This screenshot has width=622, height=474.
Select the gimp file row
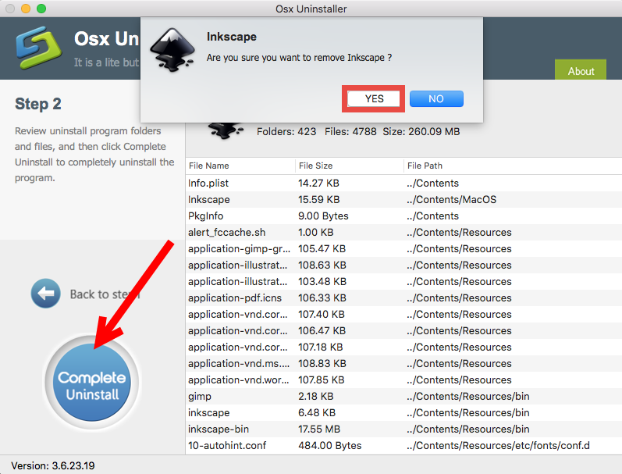403,396
